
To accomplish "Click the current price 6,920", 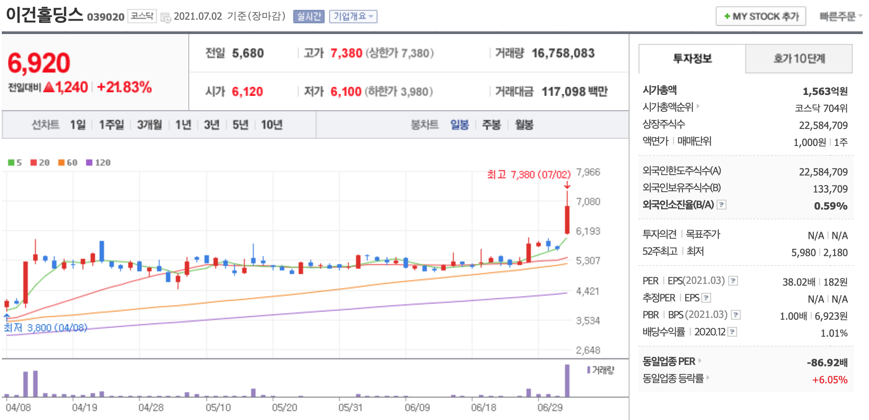I will 39,63.
